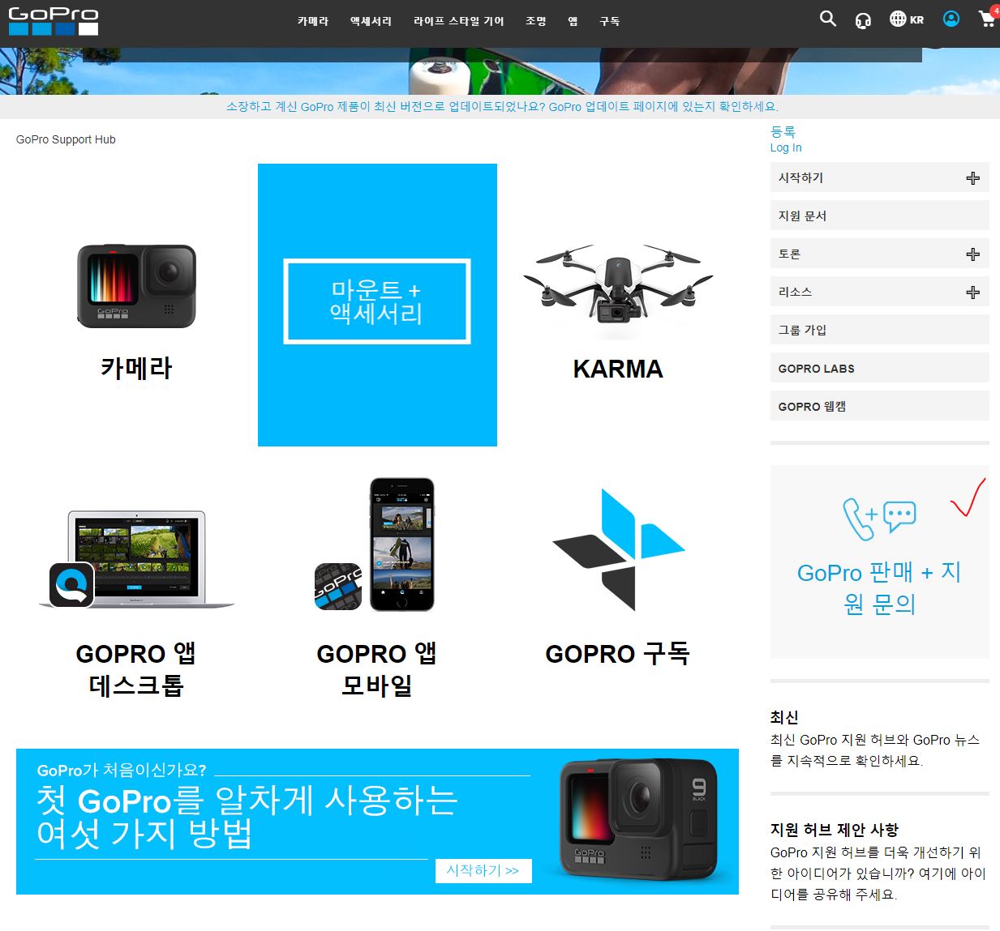This screenshot has height=931, width=1000.
Task: Open the shopping cart icon
Action: coord(988,19)
